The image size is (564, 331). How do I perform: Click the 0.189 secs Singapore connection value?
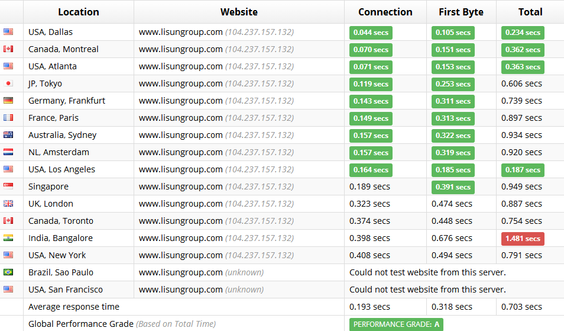(369, 187)
